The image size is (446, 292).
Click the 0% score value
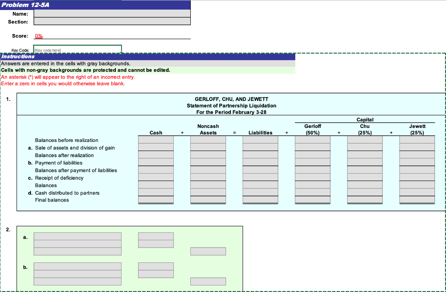pyautogui.click(x=39, y=36)
